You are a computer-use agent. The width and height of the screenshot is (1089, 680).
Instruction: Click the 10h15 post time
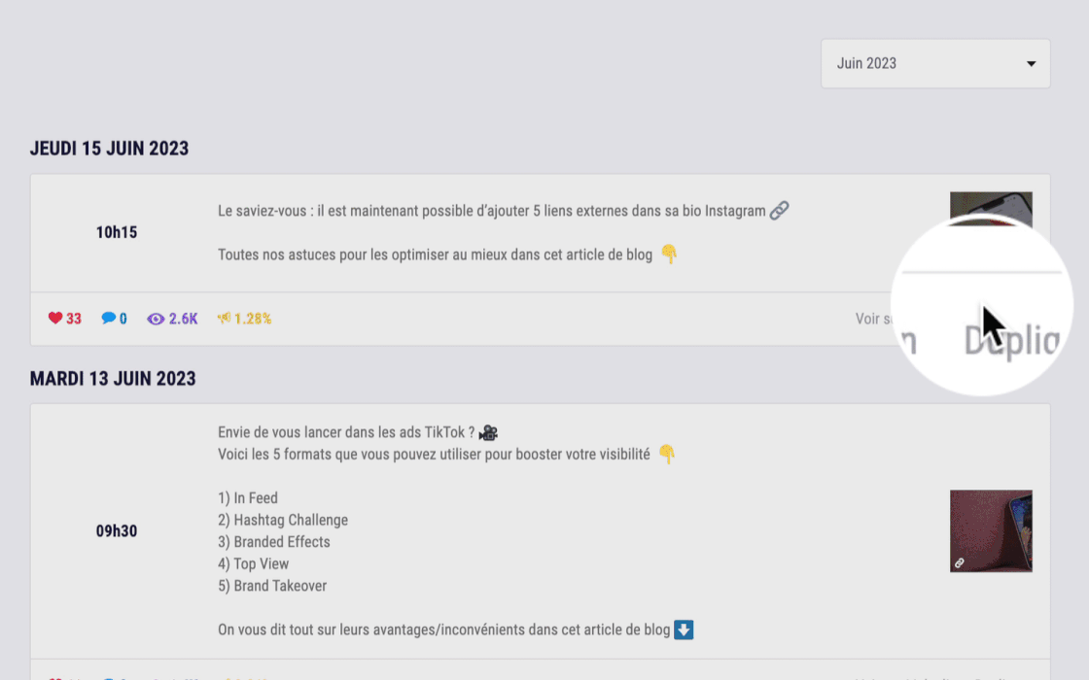[x=116, y=232]
